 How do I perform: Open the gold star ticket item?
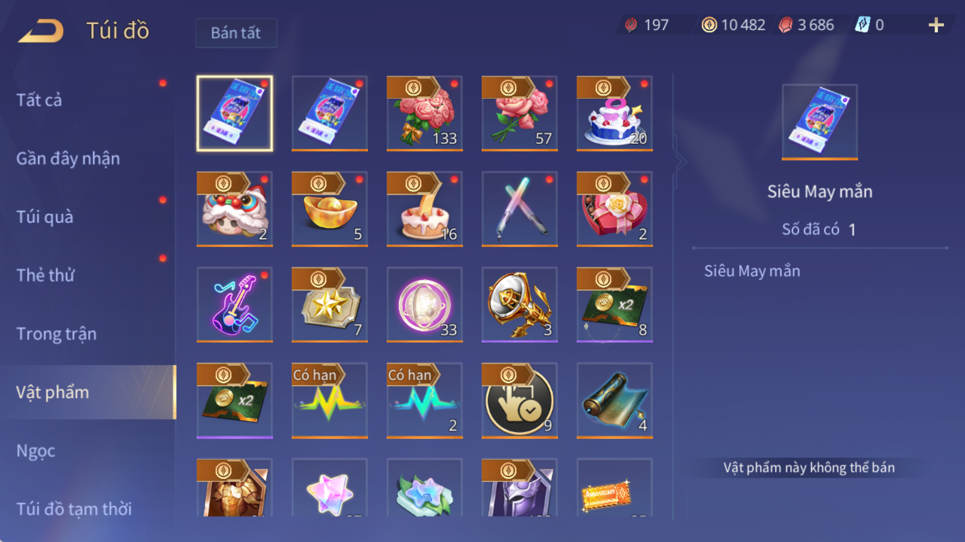(329, 305)
